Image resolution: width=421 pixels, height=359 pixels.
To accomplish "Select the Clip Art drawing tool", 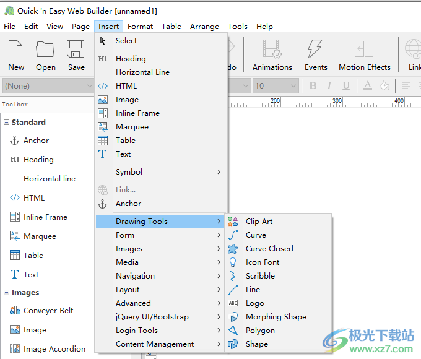I will [278, 221].
